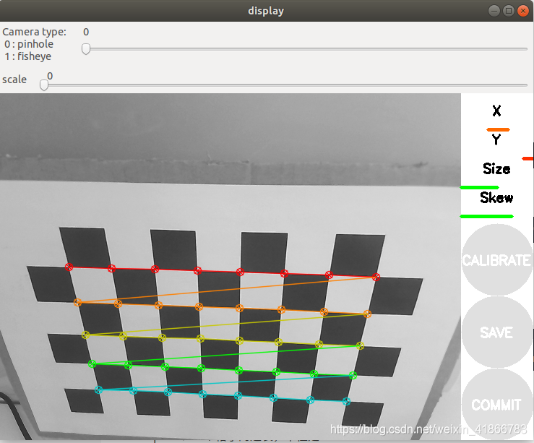Click the last cyan corner marker on the chessboard
Viewport: 534px width, 443px height.
(346, 402)
